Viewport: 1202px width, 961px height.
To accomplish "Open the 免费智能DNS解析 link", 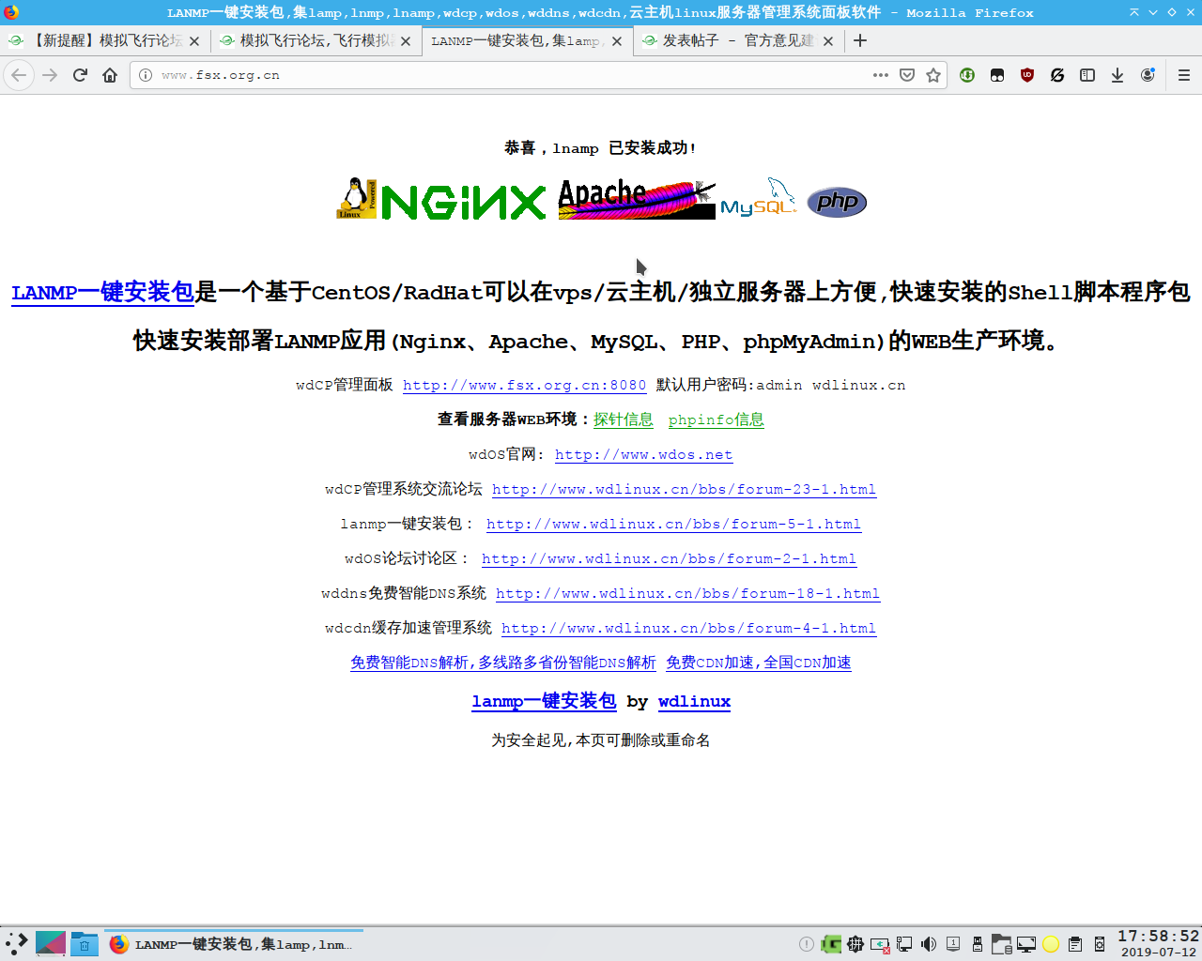I will click(x=503, y=663).
